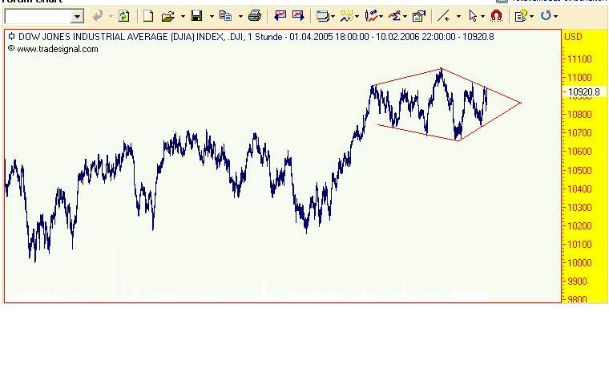This screenshot has height=369, width=609.
Task: Click the blue circular reset arrow icon
Action: click(546, 16)
